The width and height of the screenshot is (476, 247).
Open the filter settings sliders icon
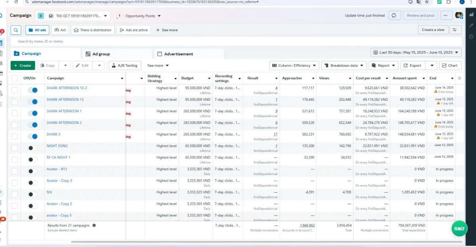455,30
